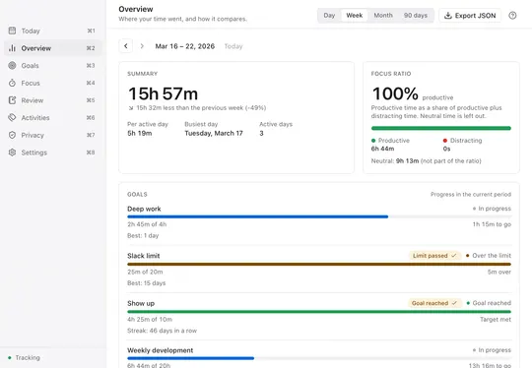Click the Streak: 46 days in a row text
532x368 pixels.
[163, 331]
